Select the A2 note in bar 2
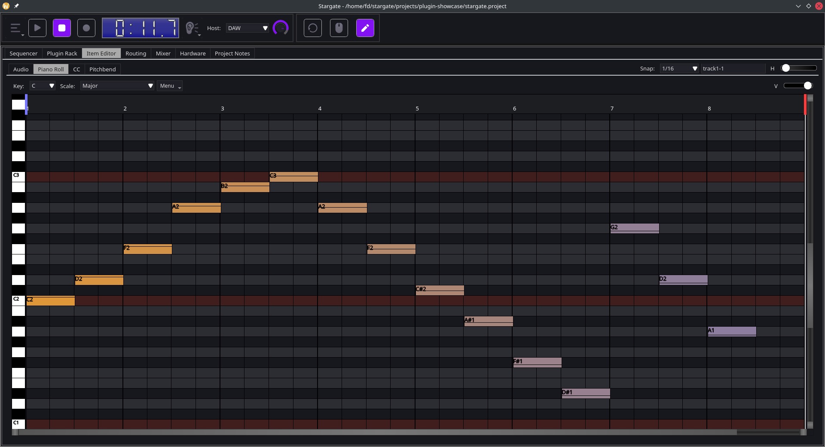This screenshot has height=447, width=825. (196, 208)
